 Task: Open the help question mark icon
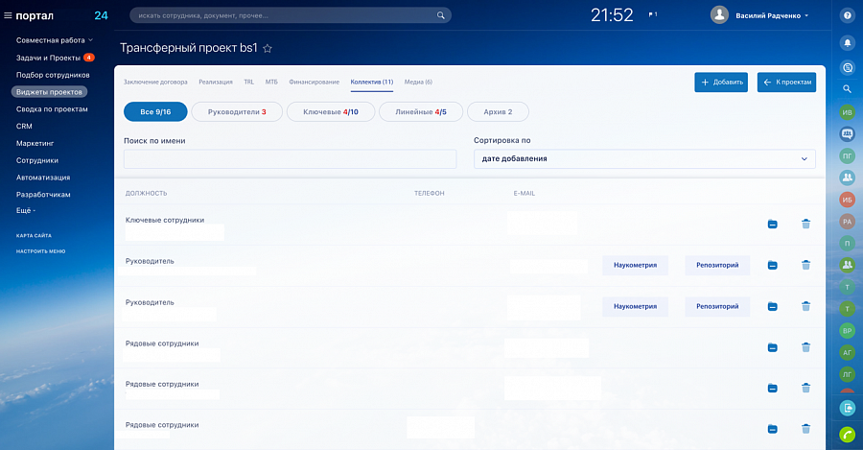click(x=847, y=15)
